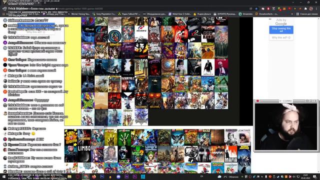
Task: Click the yellow tier label cell
Action: click(73, 71)
